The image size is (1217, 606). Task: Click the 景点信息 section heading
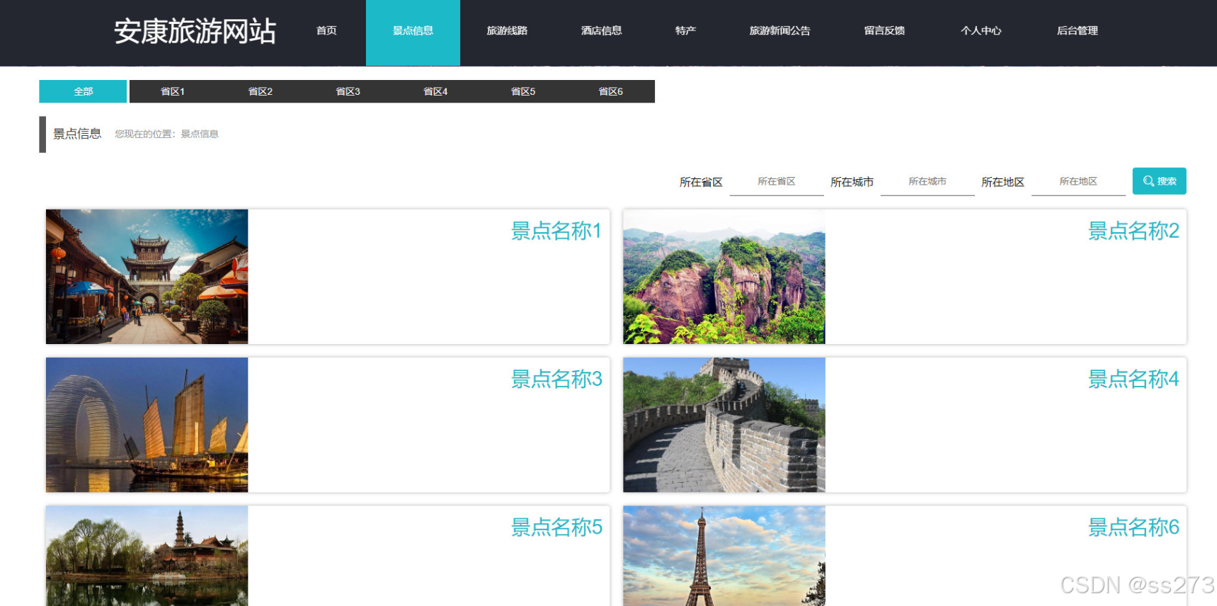click(x=77, y=134)
